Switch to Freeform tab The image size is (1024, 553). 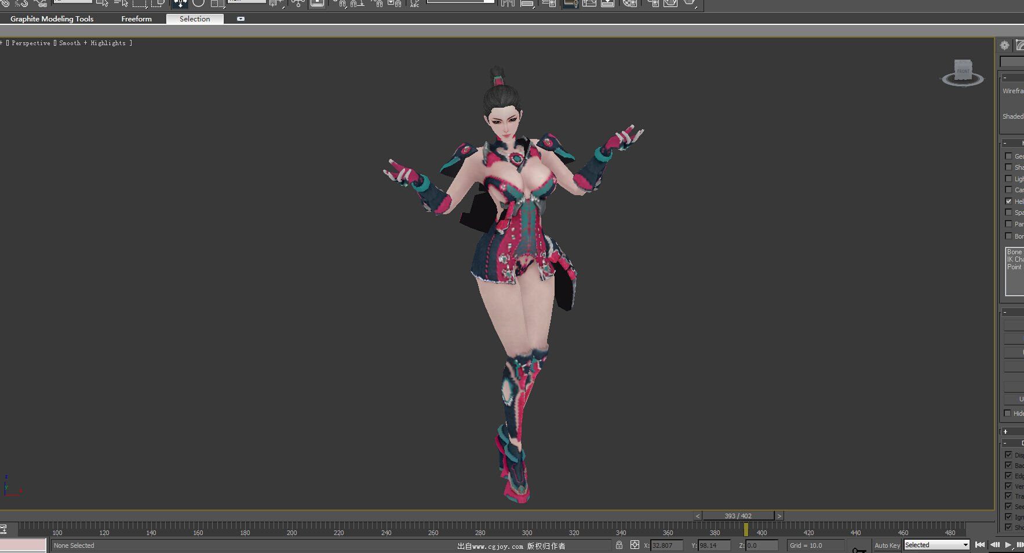pyautogui.click(x=136, y=19)
